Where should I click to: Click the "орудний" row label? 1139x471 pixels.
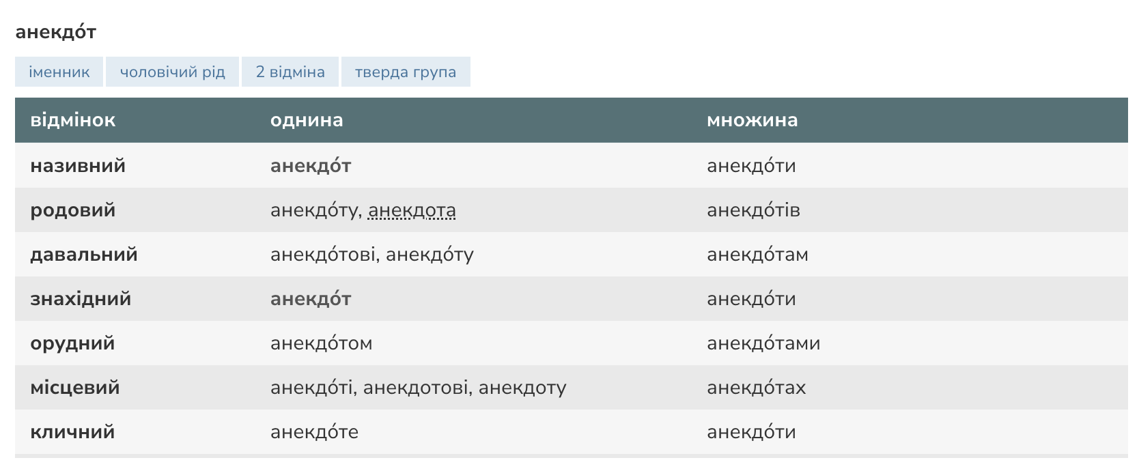coord(72,343)
